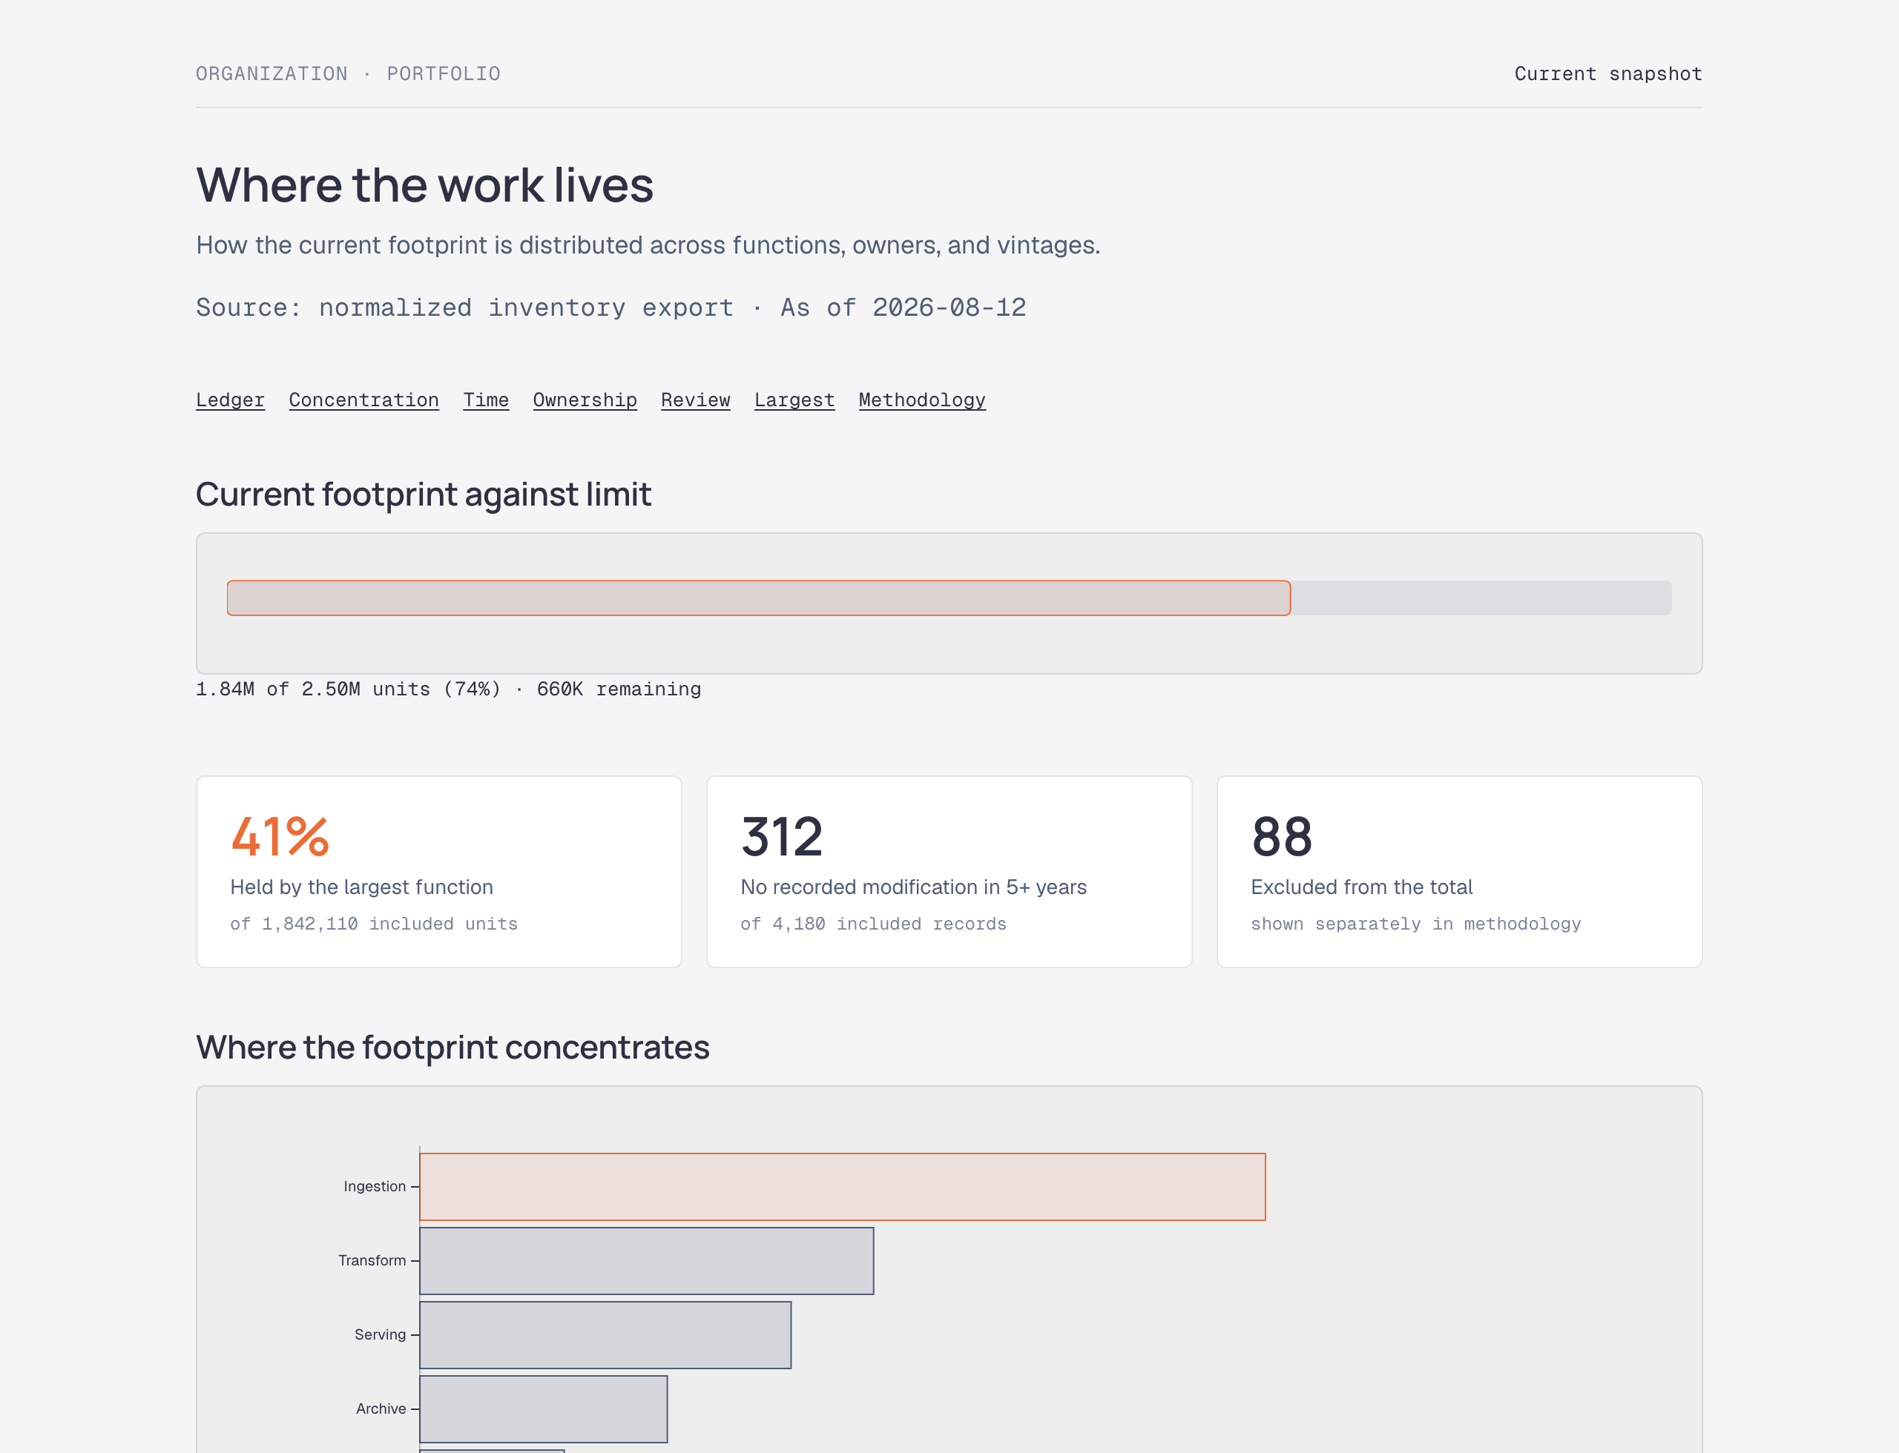Open the Concentration anchor link

(x=363, y=400)
